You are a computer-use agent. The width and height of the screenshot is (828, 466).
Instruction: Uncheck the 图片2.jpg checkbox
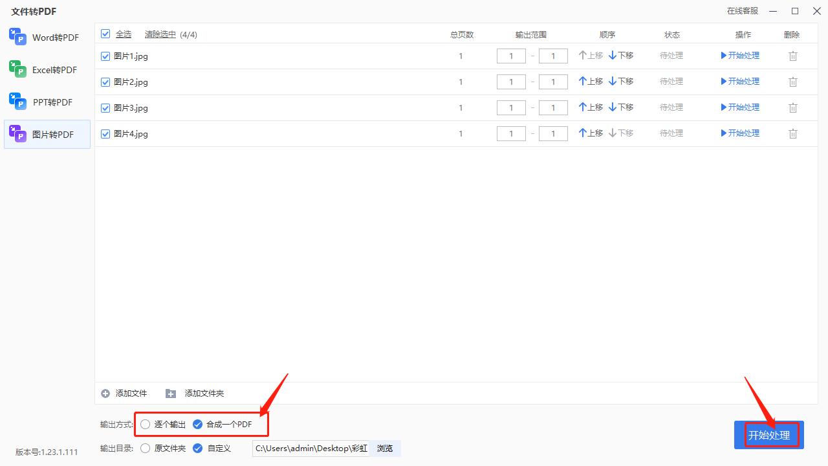(x=105, y=82)
